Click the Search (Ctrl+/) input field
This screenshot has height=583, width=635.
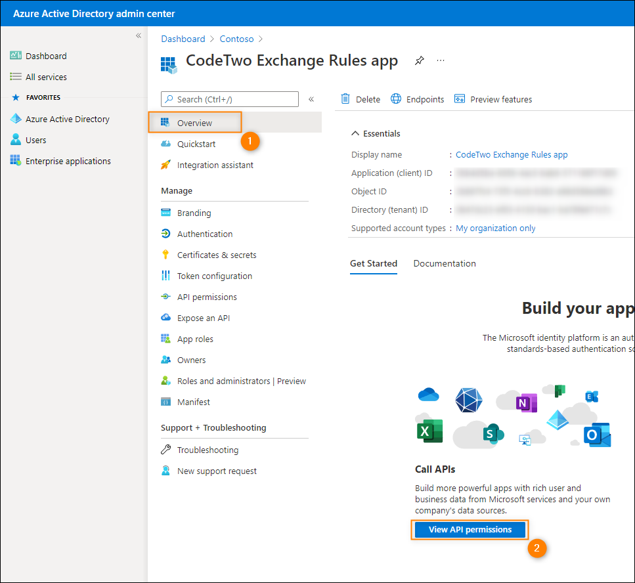pos(230,99)
